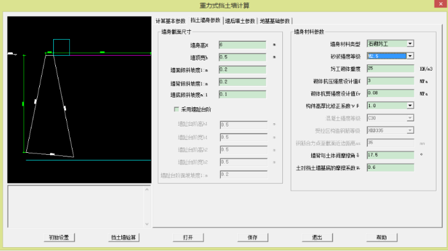Click the 圬工砌体重度 input with value 25
Screen dimensions: 448x251
pos(391,68)
